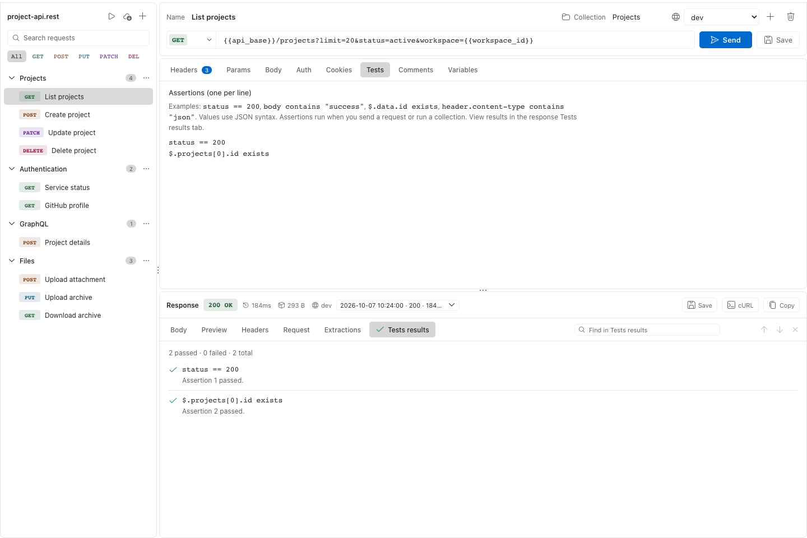Click the cloud sync icon in sidebar header
Viewport: 807px width, 538px height.
tap(127, 16)
